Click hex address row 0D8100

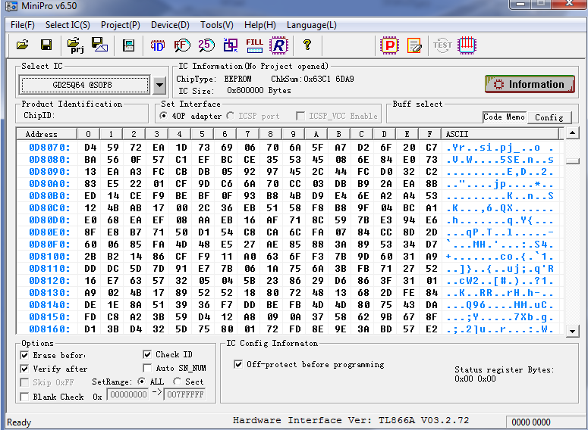[x=49, y=257]
